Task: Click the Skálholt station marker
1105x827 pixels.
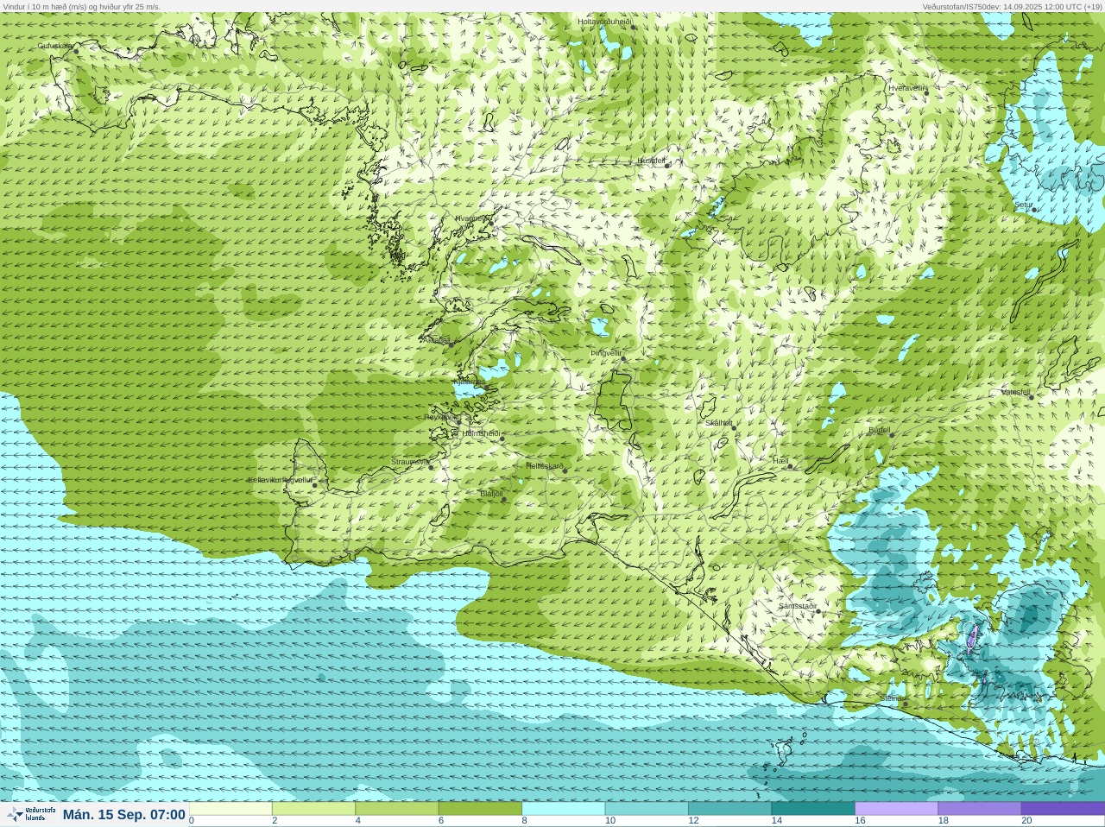Action: [734, 427]
